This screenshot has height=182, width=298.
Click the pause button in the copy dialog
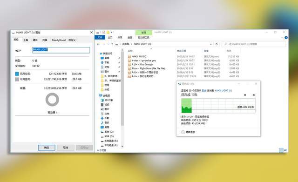tap(245, 95)
